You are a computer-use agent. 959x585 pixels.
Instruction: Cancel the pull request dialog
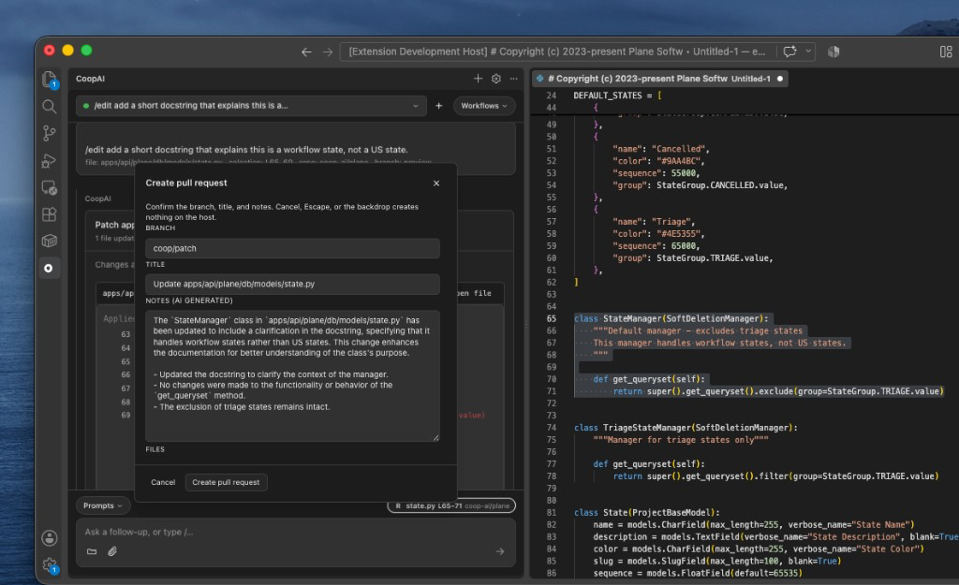pyautogui.click(x=163, y=482)
